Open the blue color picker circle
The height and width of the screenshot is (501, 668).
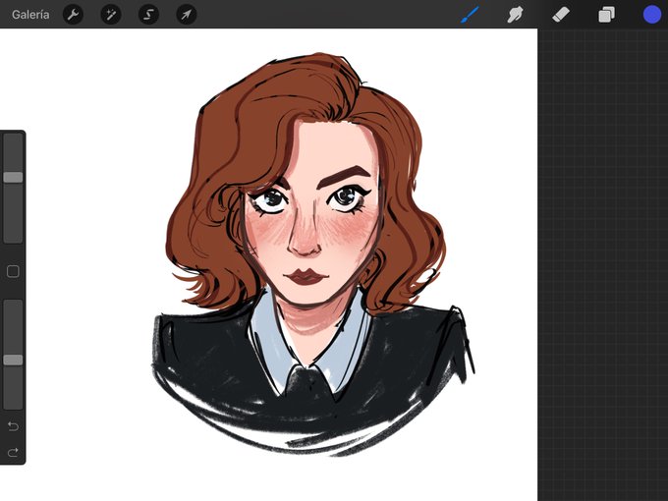(x=652, y=15)
